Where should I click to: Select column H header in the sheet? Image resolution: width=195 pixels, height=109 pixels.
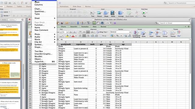point(123,42)
